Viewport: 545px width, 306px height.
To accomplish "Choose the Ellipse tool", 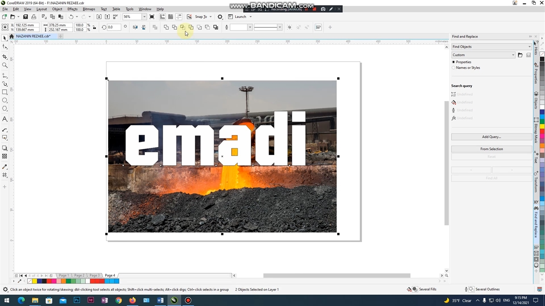I will click(5, 100).
